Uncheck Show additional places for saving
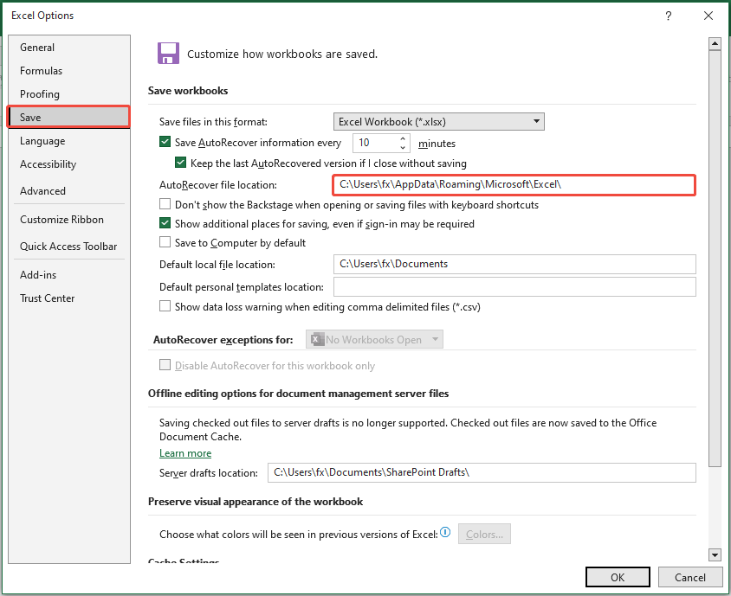The image size is (731, 596). tap(165, 223)
